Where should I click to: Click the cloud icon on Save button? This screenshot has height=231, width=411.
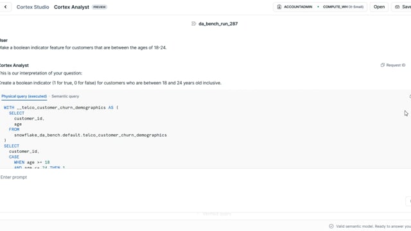click(397, 7)
